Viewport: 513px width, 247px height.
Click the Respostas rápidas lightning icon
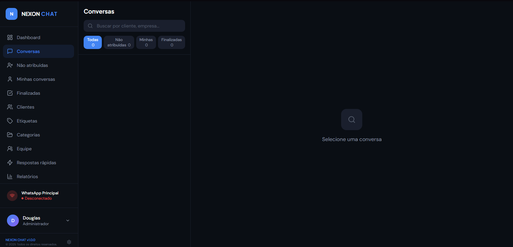coord(10,163)
